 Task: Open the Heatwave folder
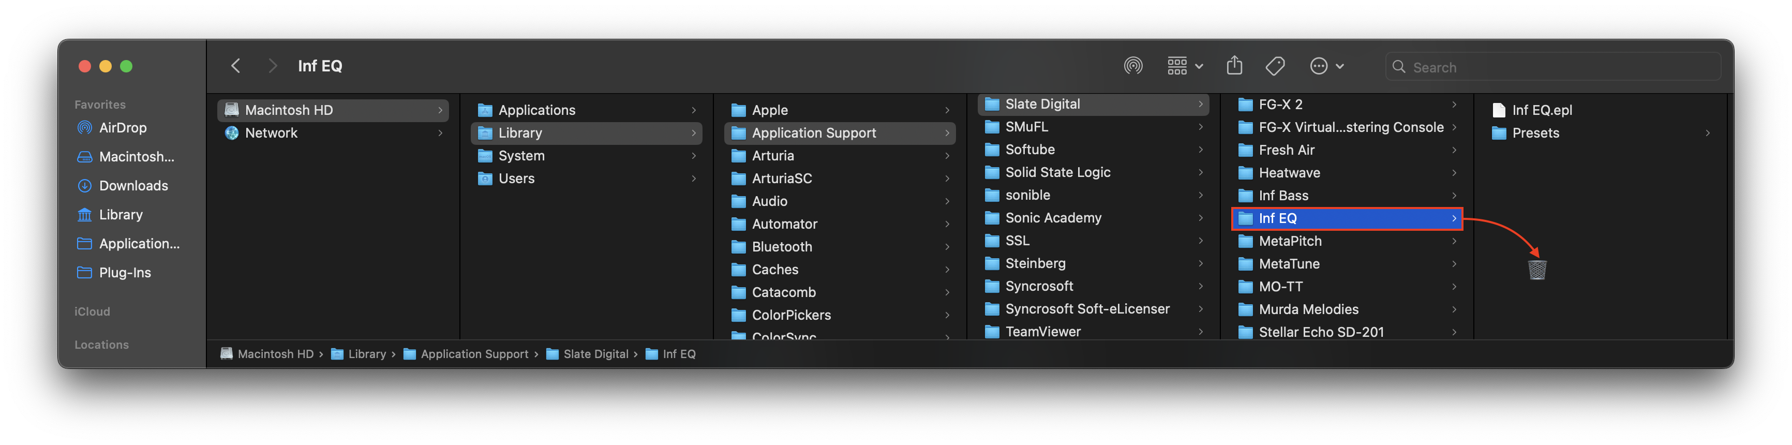pos(1347,173)
